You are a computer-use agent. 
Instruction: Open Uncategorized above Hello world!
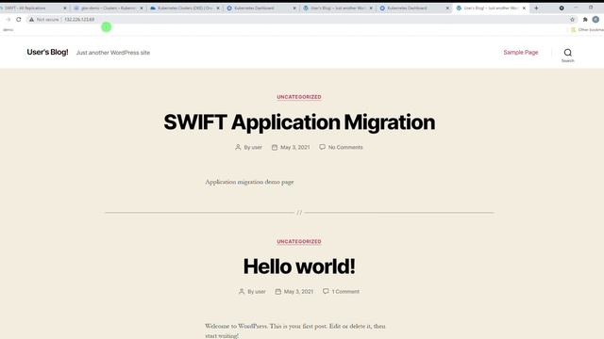click(x=299, y=241)
